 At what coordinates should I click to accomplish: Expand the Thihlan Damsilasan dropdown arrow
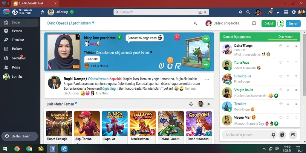[x=151, y=53]
